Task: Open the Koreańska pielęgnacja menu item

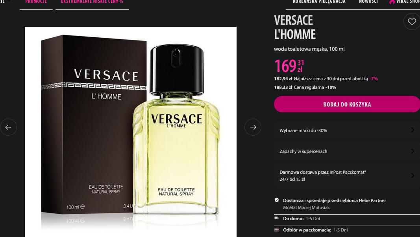Action: point(319,2)
